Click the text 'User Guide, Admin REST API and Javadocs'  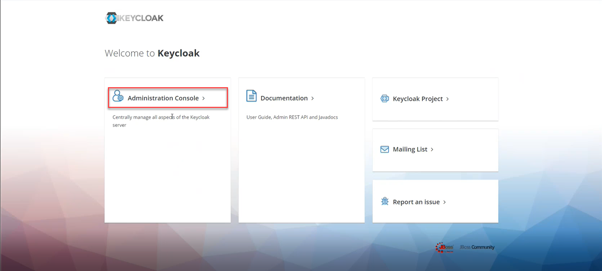pyautogui.click(x=292, y=117)
